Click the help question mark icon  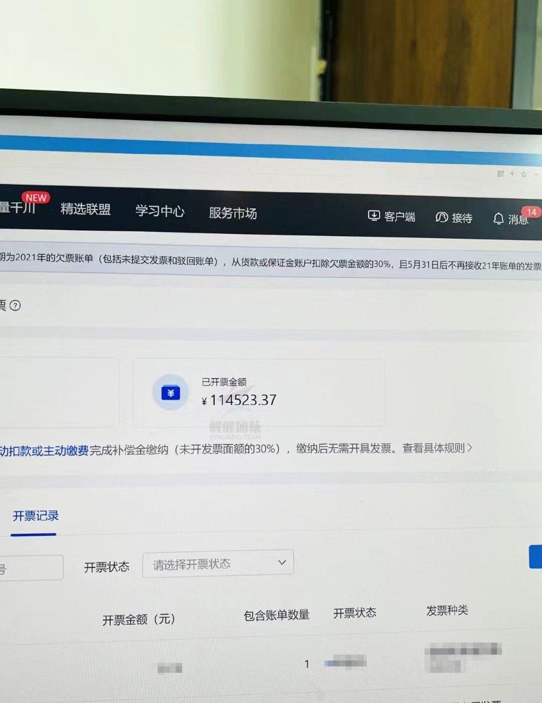15,305
